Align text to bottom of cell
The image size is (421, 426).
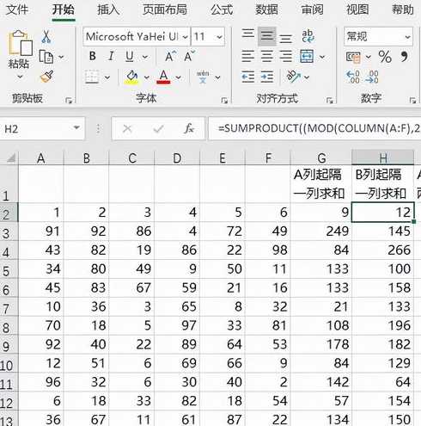click(x=285, y=38)
